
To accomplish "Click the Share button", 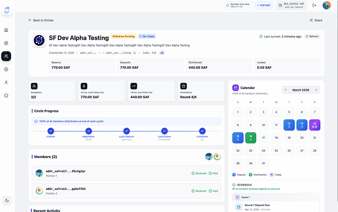I will pyautogui.click(x=316, y=20).
